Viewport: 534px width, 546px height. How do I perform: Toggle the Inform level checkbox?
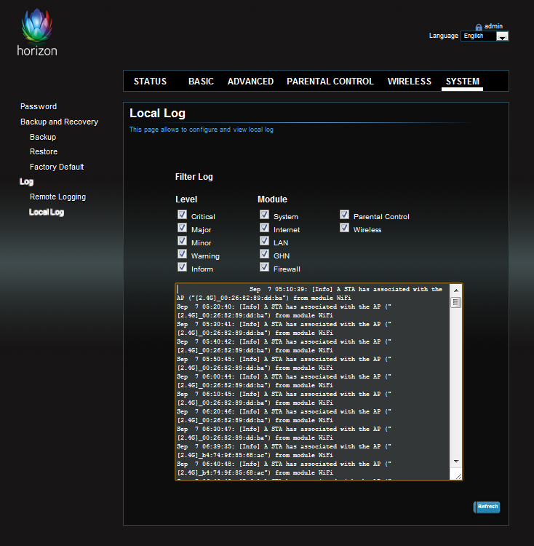(183, 267)
